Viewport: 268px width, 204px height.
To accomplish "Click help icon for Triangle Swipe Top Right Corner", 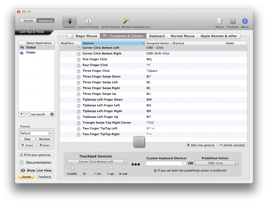I will pos(78,123).
